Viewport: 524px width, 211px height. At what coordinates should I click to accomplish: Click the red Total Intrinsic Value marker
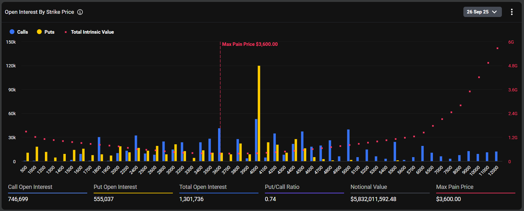click(66, 32)
